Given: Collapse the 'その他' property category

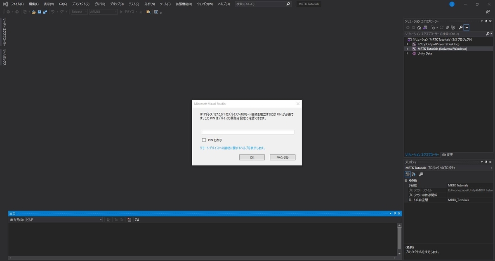Looking at the screenshot, I should [x=406, y=180].
